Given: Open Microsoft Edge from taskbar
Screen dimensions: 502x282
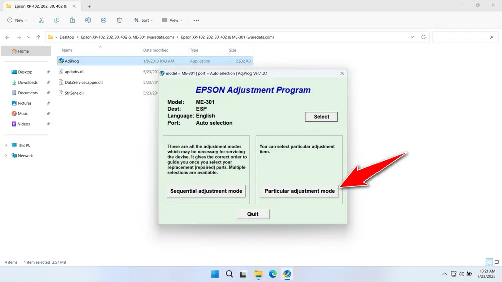Looking at the screenshot, I should [x=273, y=274].
